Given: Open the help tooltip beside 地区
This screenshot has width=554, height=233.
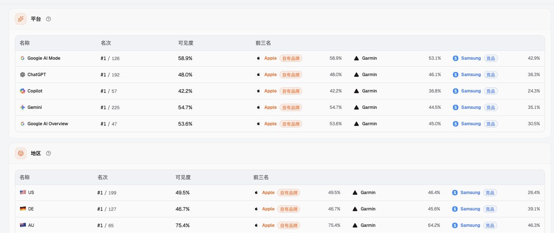Looking at the screenshot, I should click(x=48, y=153).
